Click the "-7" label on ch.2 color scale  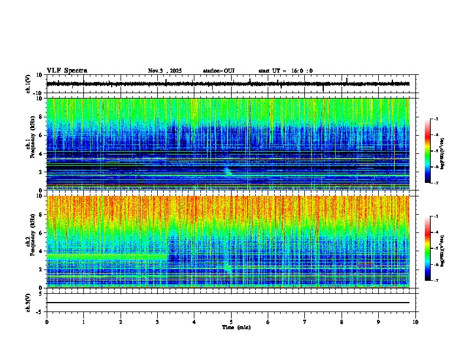click(x=435, y=280)
